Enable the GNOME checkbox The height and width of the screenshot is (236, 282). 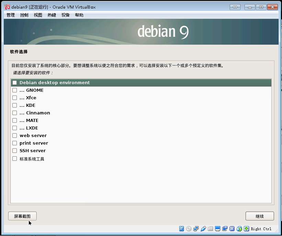(x=14, y=90)
